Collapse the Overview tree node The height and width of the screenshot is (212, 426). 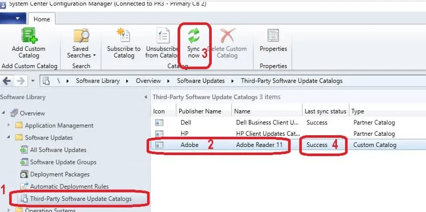tap(5, 113)
